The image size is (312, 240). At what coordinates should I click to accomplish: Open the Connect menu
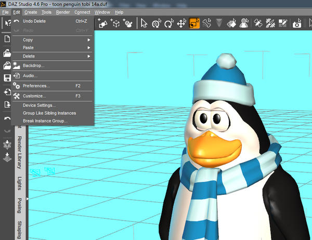click(82, 12)
